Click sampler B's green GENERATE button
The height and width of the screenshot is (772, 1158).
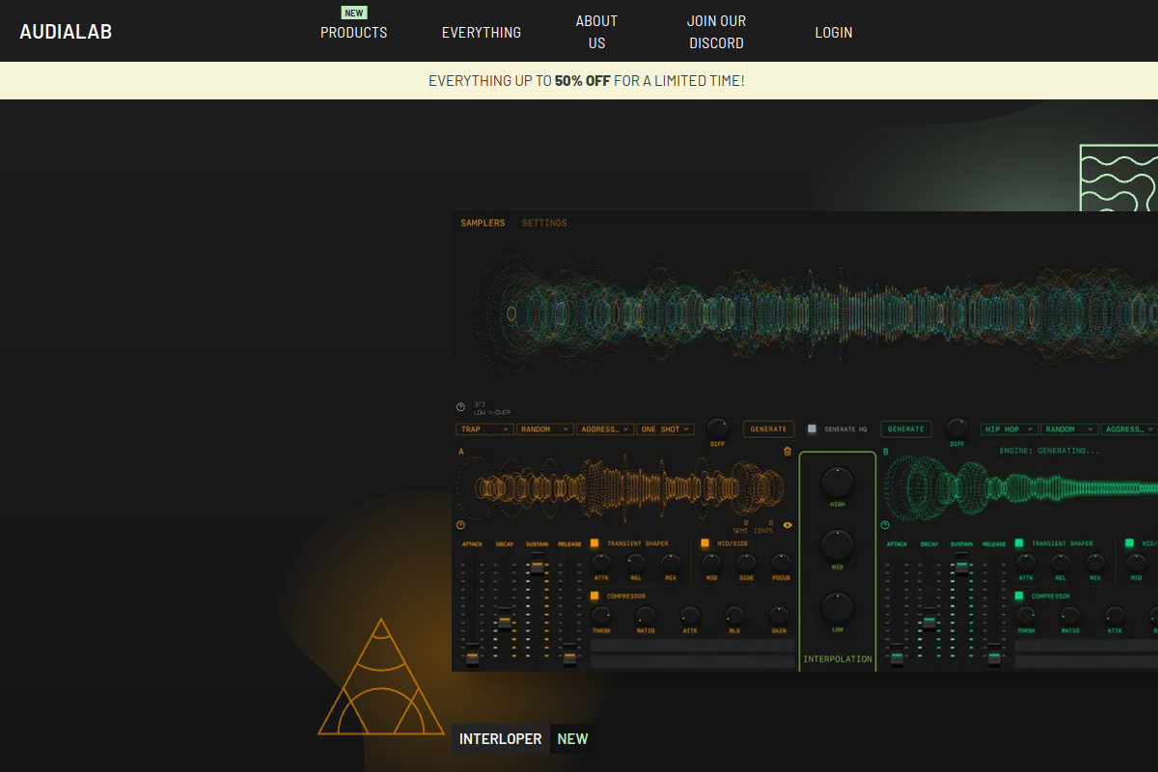pyautogui.click(x=906, y=428)
